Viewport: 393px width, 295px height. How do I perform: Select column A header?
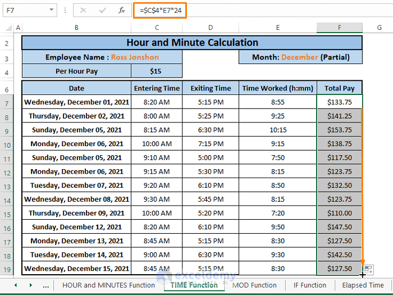[18, 28]
